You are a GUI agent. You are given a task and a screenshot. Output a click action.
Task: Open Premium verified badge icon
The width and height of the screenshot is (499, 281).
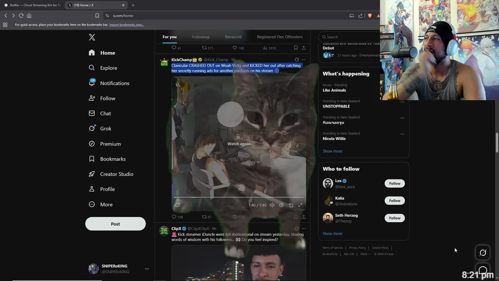pos(92,144)
